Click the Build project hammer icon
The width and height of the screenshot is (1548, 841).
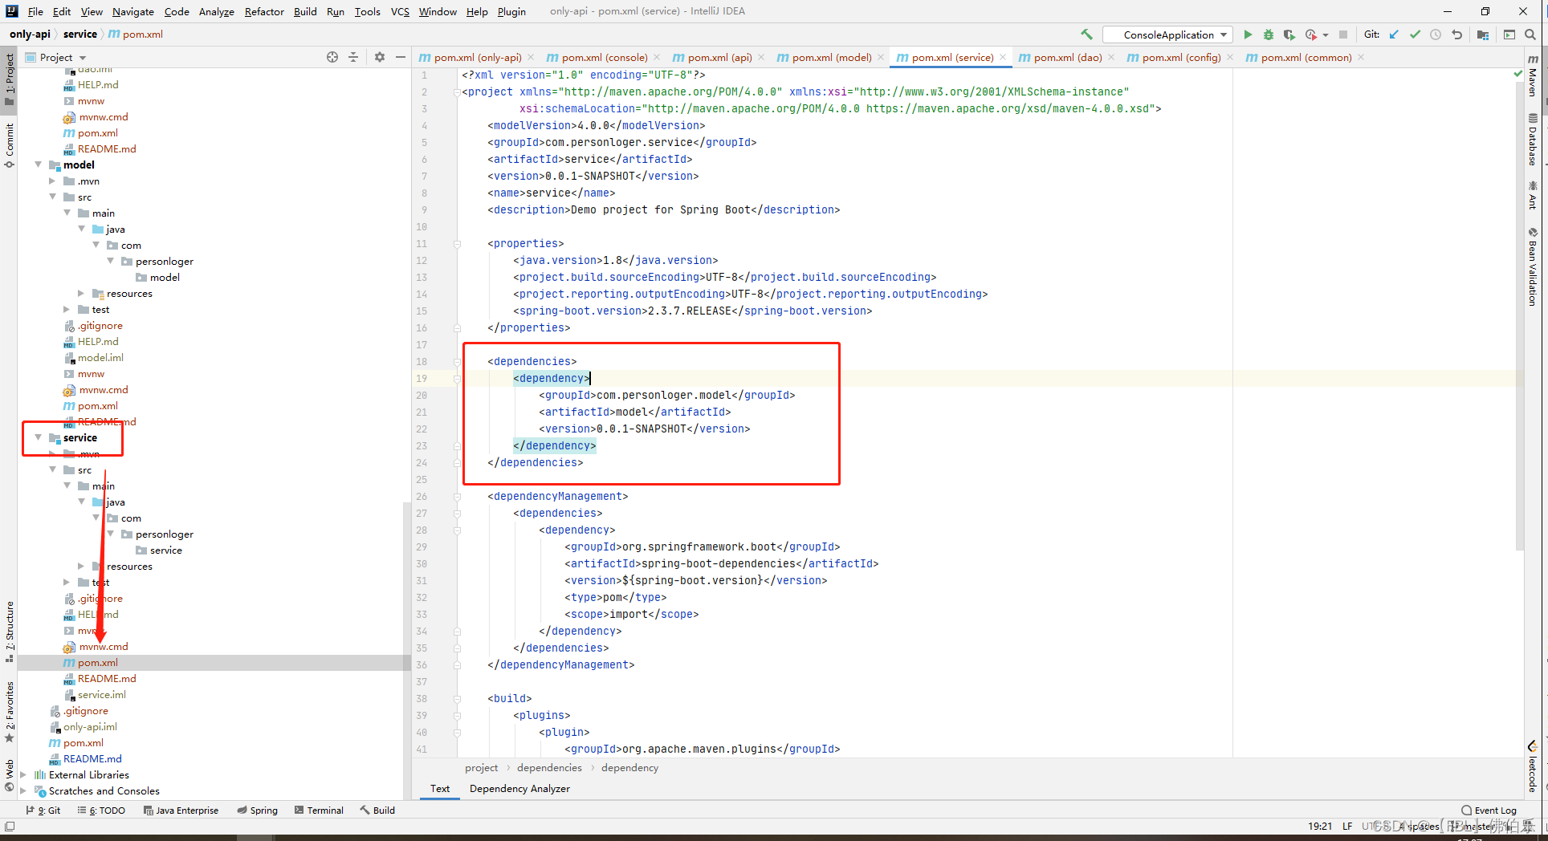(x=1087, y=35)
